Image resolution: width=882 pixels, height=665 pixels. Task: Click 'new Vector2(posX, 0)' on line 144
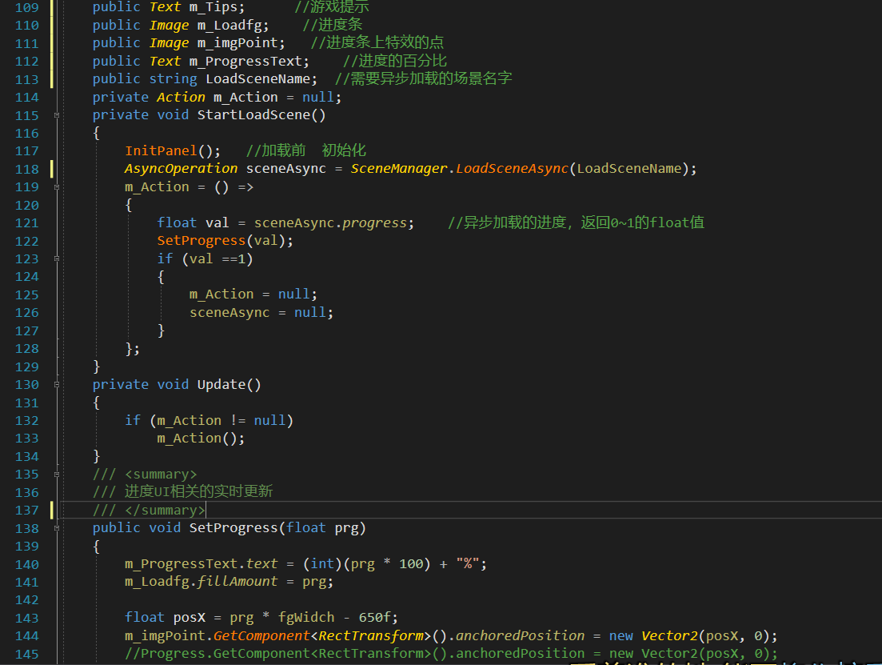(x=688, y=635)
